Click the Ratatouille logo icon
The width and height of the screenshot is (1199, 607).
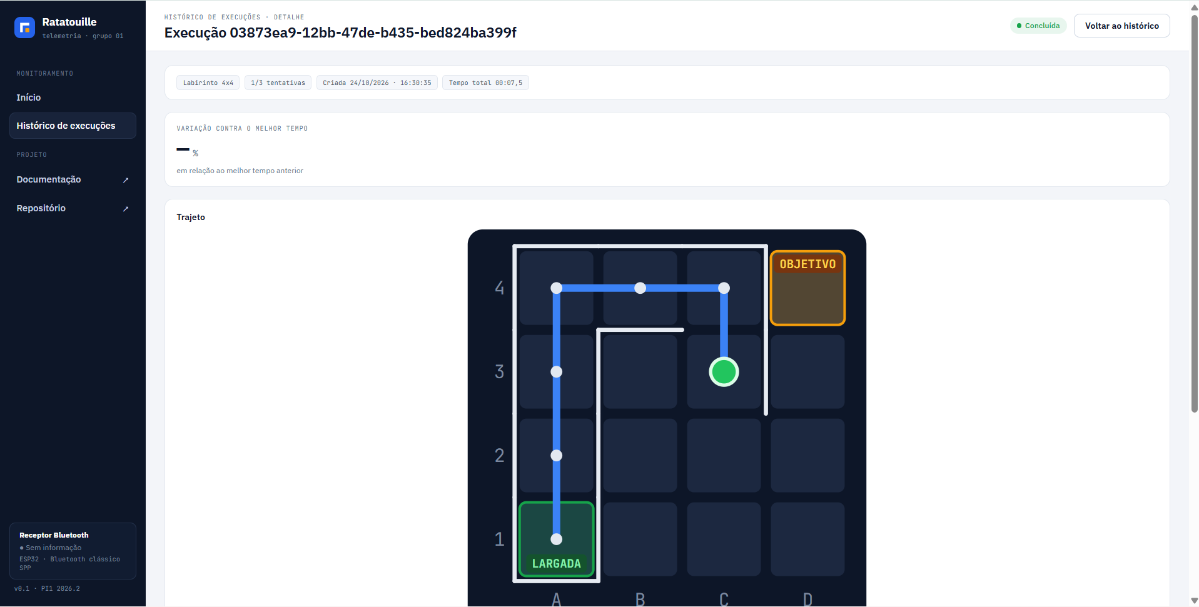tap(24, 28)
